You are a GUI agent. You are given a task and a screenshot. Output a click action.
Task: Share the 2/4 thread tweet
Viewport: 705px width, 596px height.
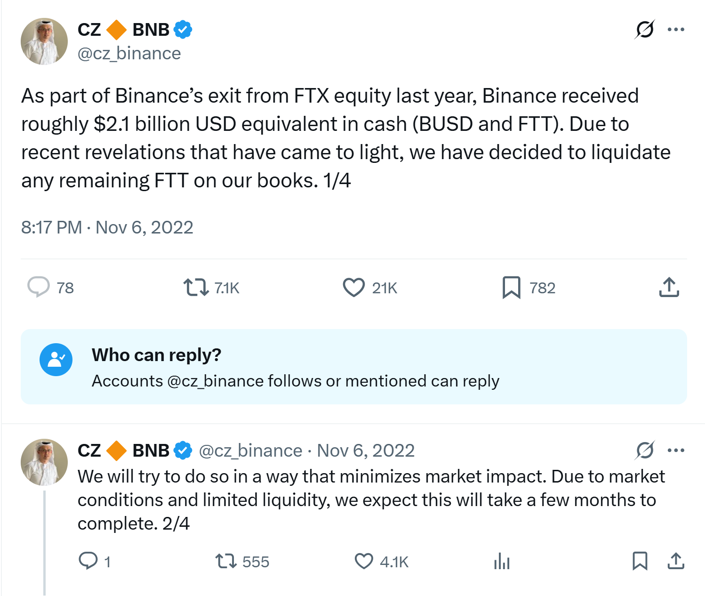point(676,561)
